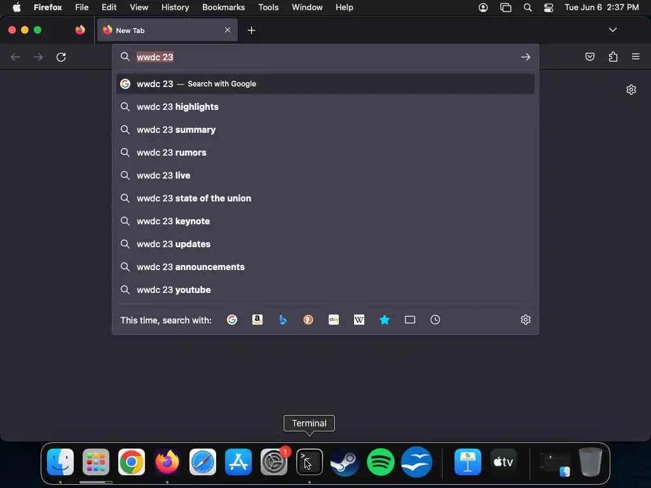Open Terminal from the Dock
Viewport: 651px width, 488px height.
coord(310,461)
